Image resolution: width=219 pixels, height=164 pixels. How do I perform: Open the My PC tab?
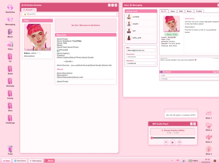point(164,11)
